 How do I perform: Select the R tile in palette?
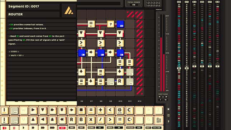coord(72,120)
